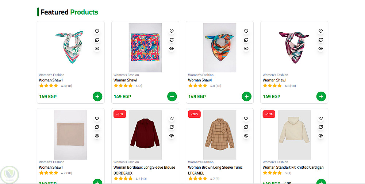Click the -30% discount badge
Image resolution: width=365 pixels, height=184 pixels.
click(120, 114)
